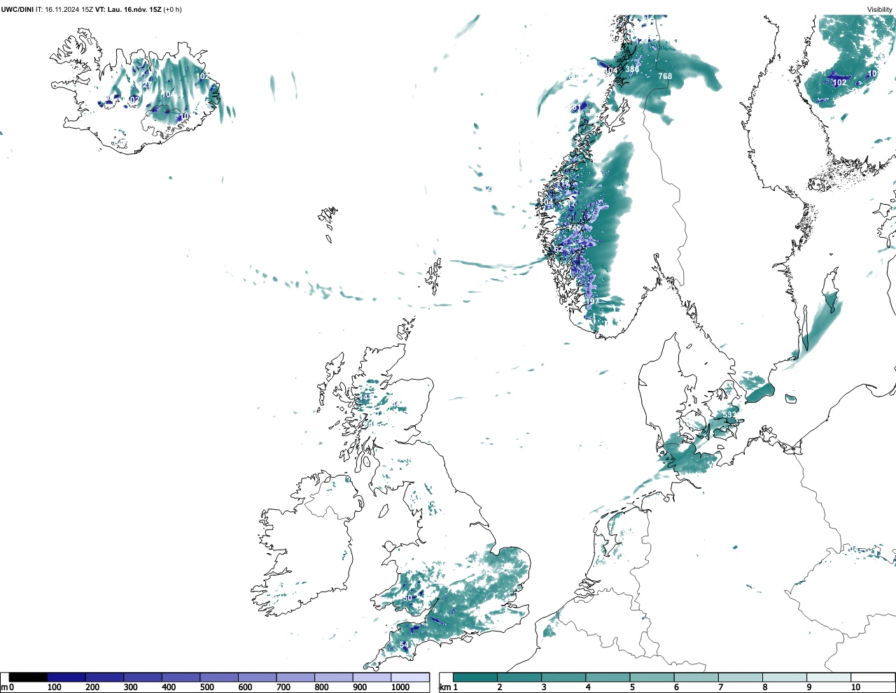Screen dimensions: 896x693
Task: Pick the 800–900 m legend swatch
Action: pyautogui.click(x=333, y=677)
